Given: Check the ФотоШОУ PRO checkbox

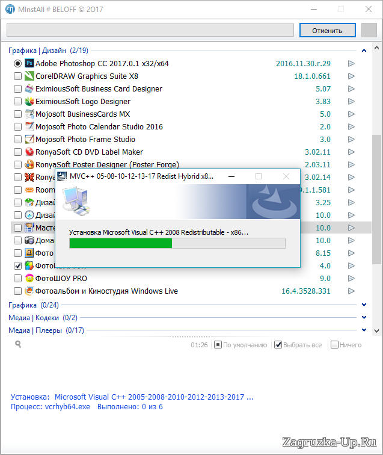Looking at the screenshot, I should tap(17, 278).
